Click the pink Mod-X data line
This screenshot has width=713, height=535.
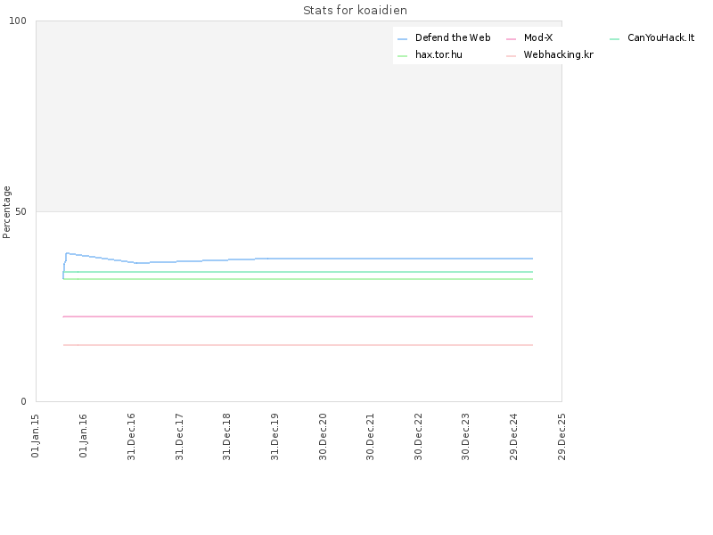(298, 317)
